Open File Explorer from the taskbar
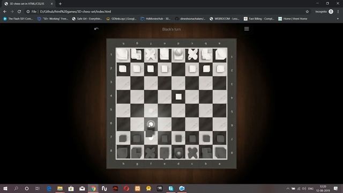Image resolution: width=343 pixels, height=193 pixels. [60, 188]
